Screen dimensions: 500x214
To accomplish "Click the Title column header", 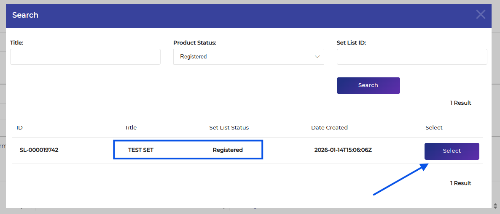I will [x=131, y=127].
